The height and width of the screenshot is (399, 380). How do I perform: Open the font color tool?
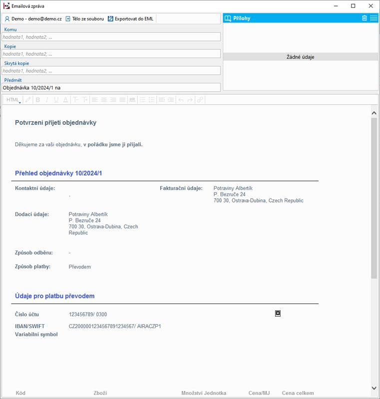tap(65, 100)
